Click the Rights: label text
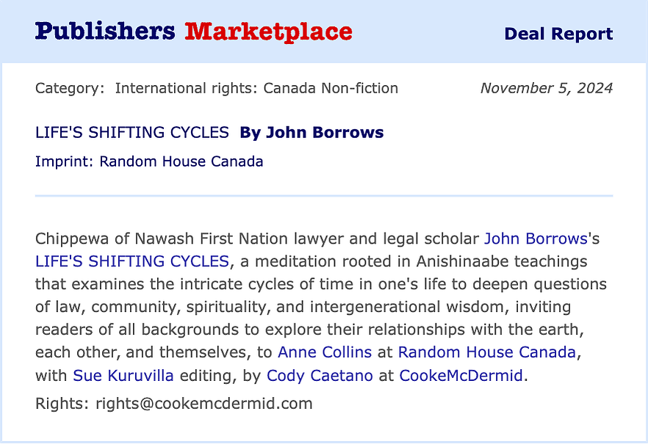The image size is (648, 444). [x=62, y=403]
